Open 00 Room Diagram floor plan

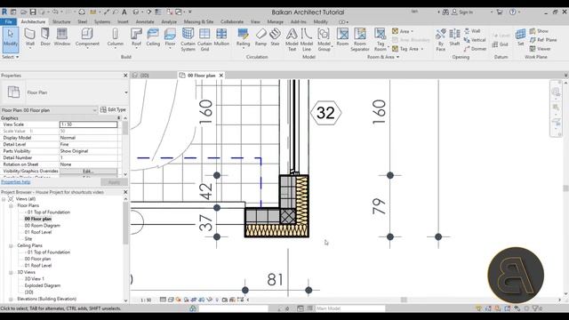(43, 226)
